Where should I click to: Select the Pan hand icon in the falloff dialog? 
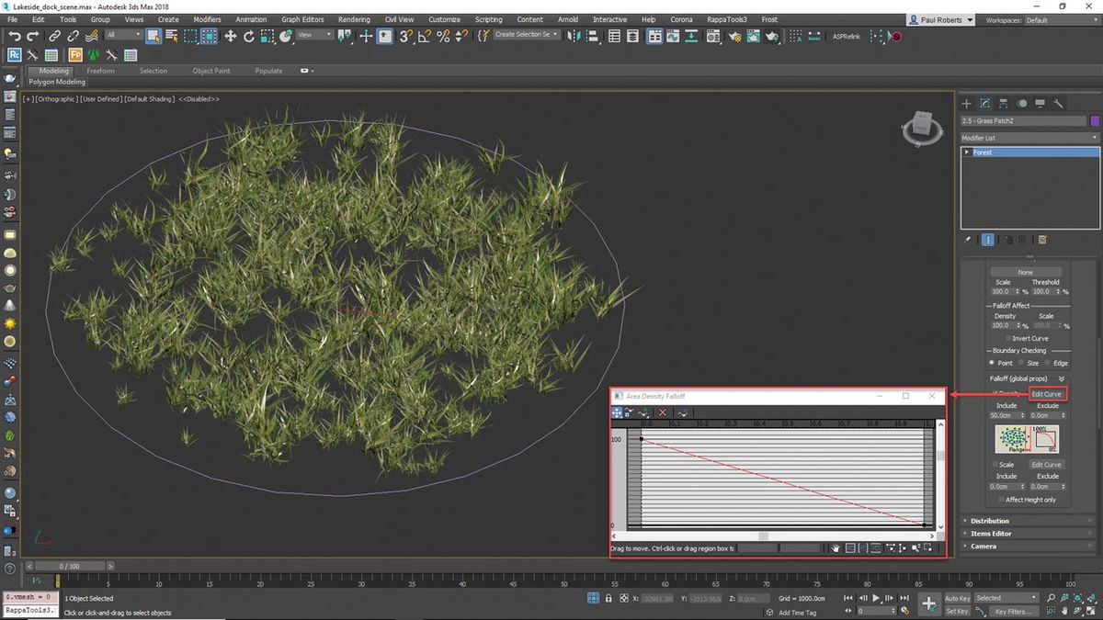coord(835,547)
